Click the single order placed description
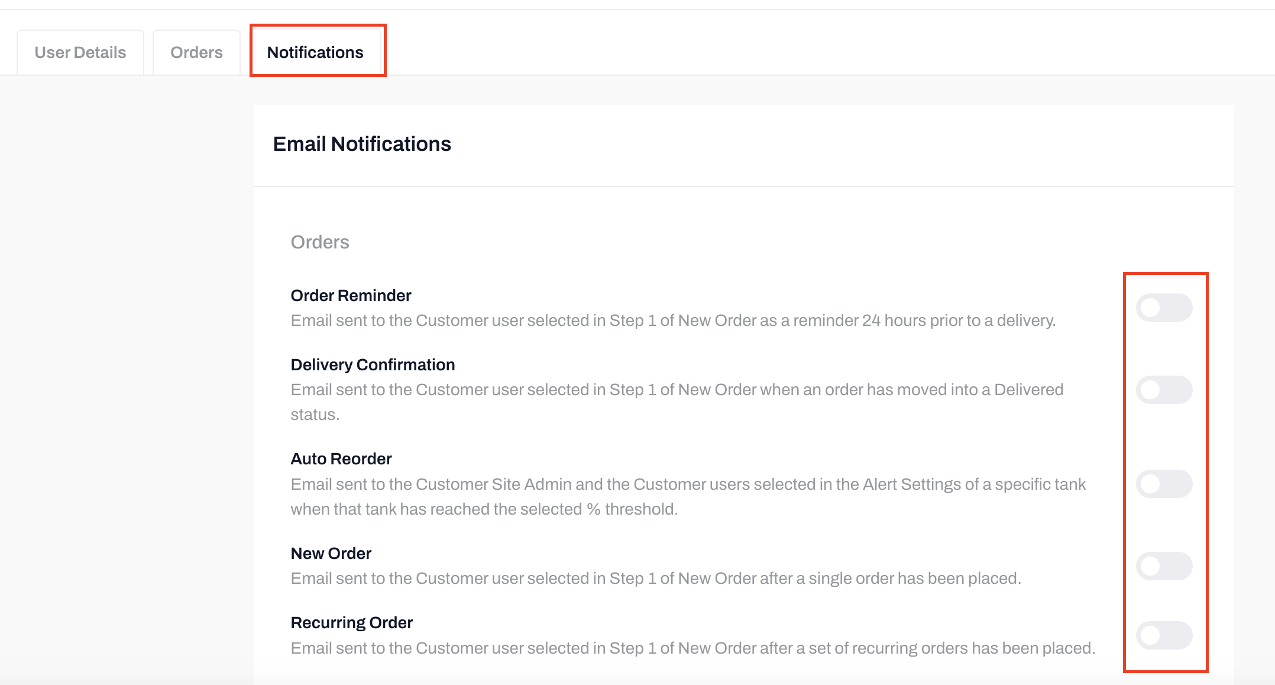1275x685 pixels. (x=656, y=579)
